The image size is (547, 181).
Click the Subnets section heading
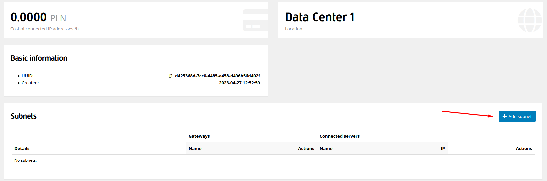tap(24, 116)
